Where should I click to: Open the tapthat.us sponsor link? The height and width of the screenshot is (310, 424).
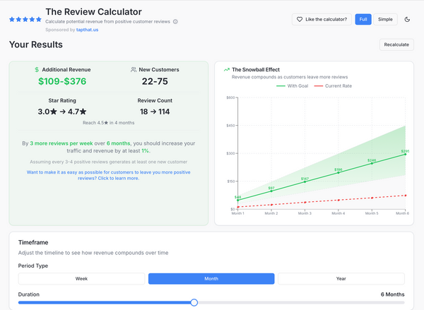pos(88,30)
